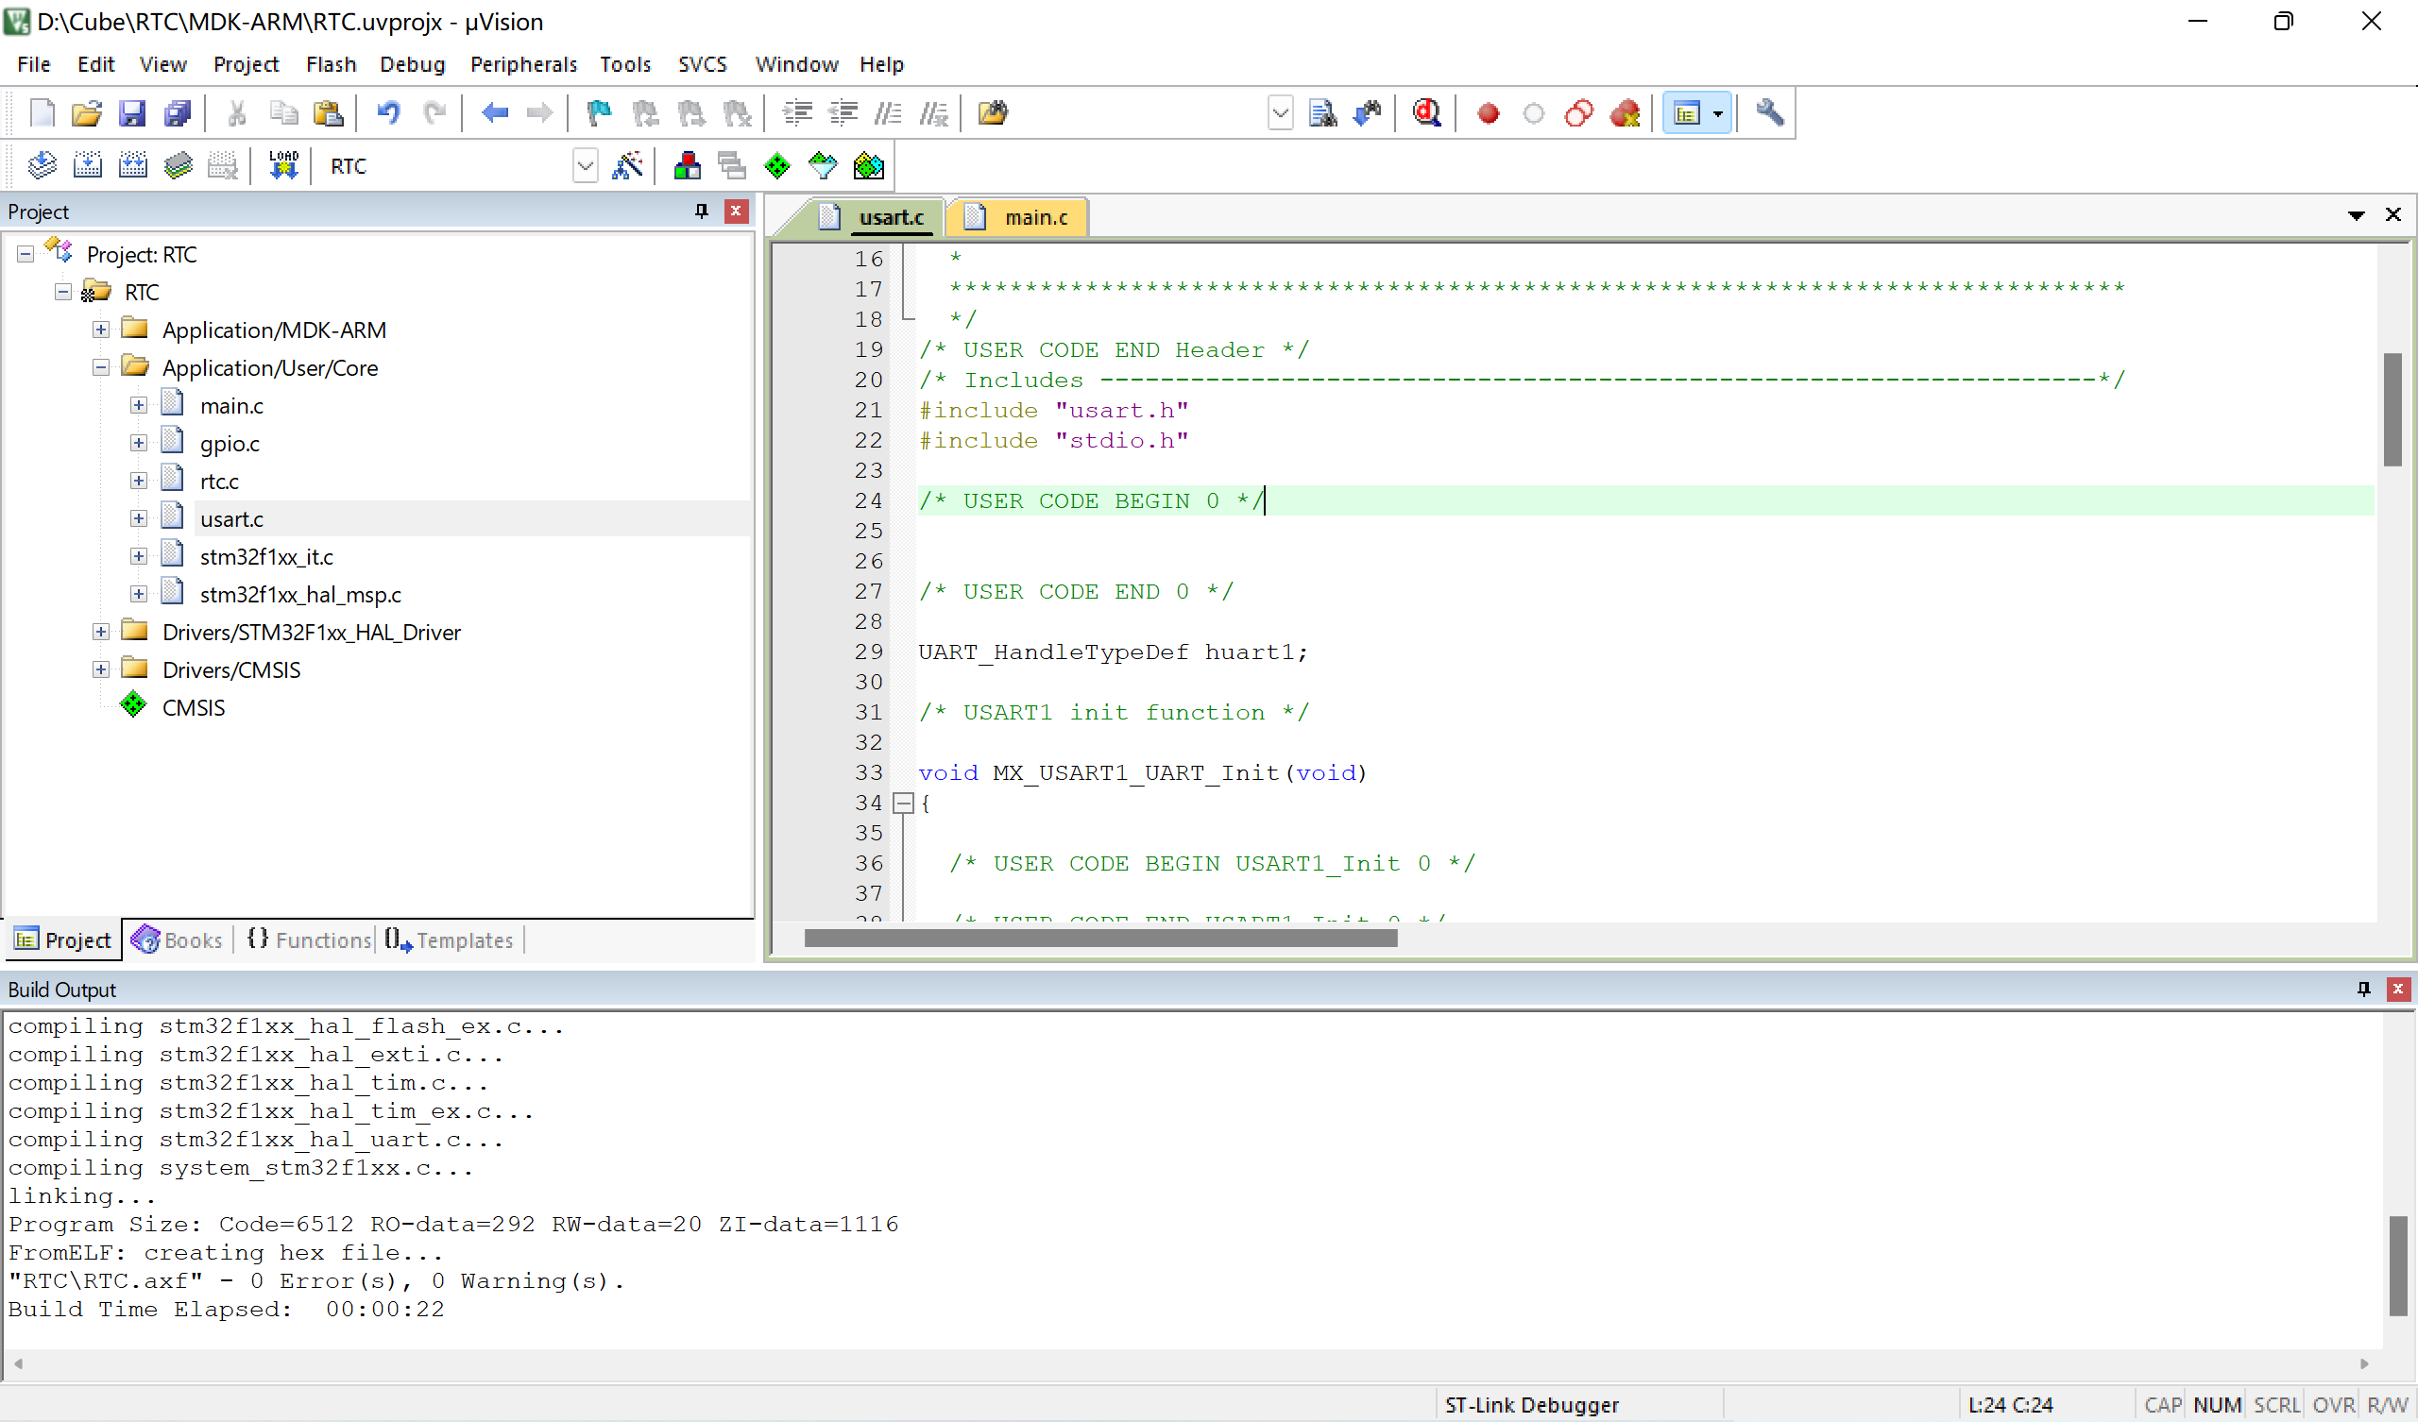Find in files icon

click(993, 113)
